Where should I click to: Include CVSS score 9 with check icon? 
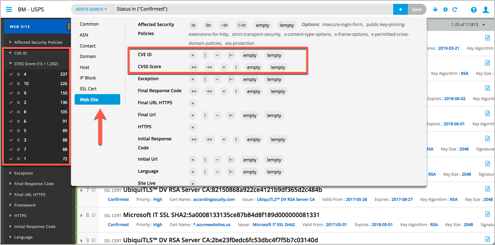coord(11,93)
